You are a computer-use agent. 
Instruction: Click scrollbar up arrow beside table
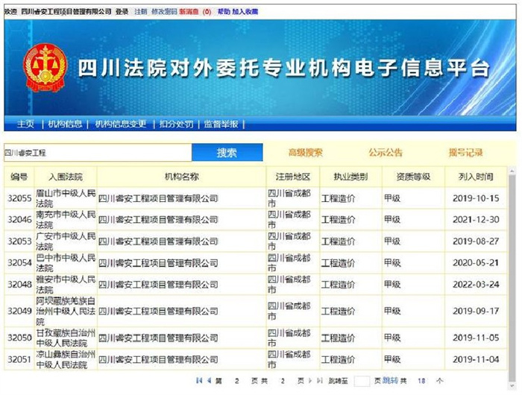pyautogui.click(x=512, y=171)
